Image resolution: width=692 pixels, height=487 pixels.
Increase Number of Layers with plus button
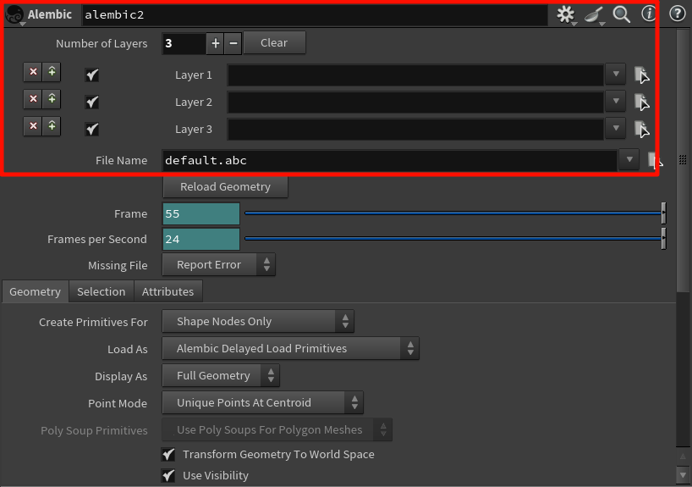pyautogui.click(x=216, y=43)
